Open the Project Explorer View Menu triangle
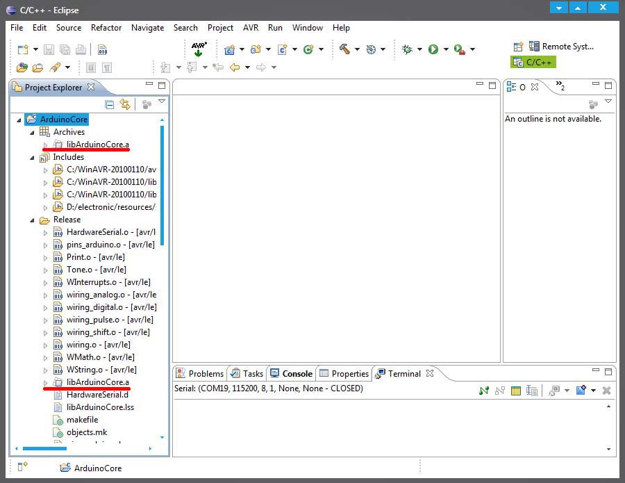This screenshot has width=625, height=483. 161,101
